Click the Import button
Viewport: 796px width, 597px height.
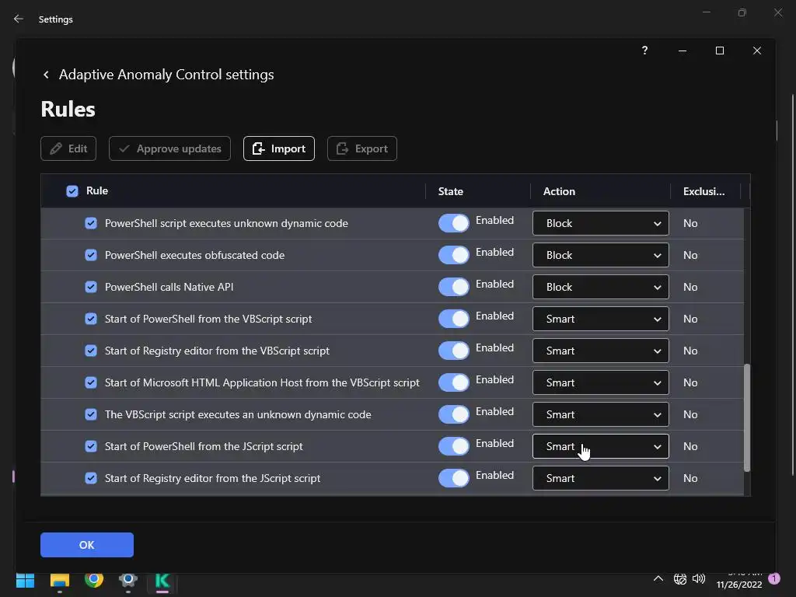click(x=279, y=148)
